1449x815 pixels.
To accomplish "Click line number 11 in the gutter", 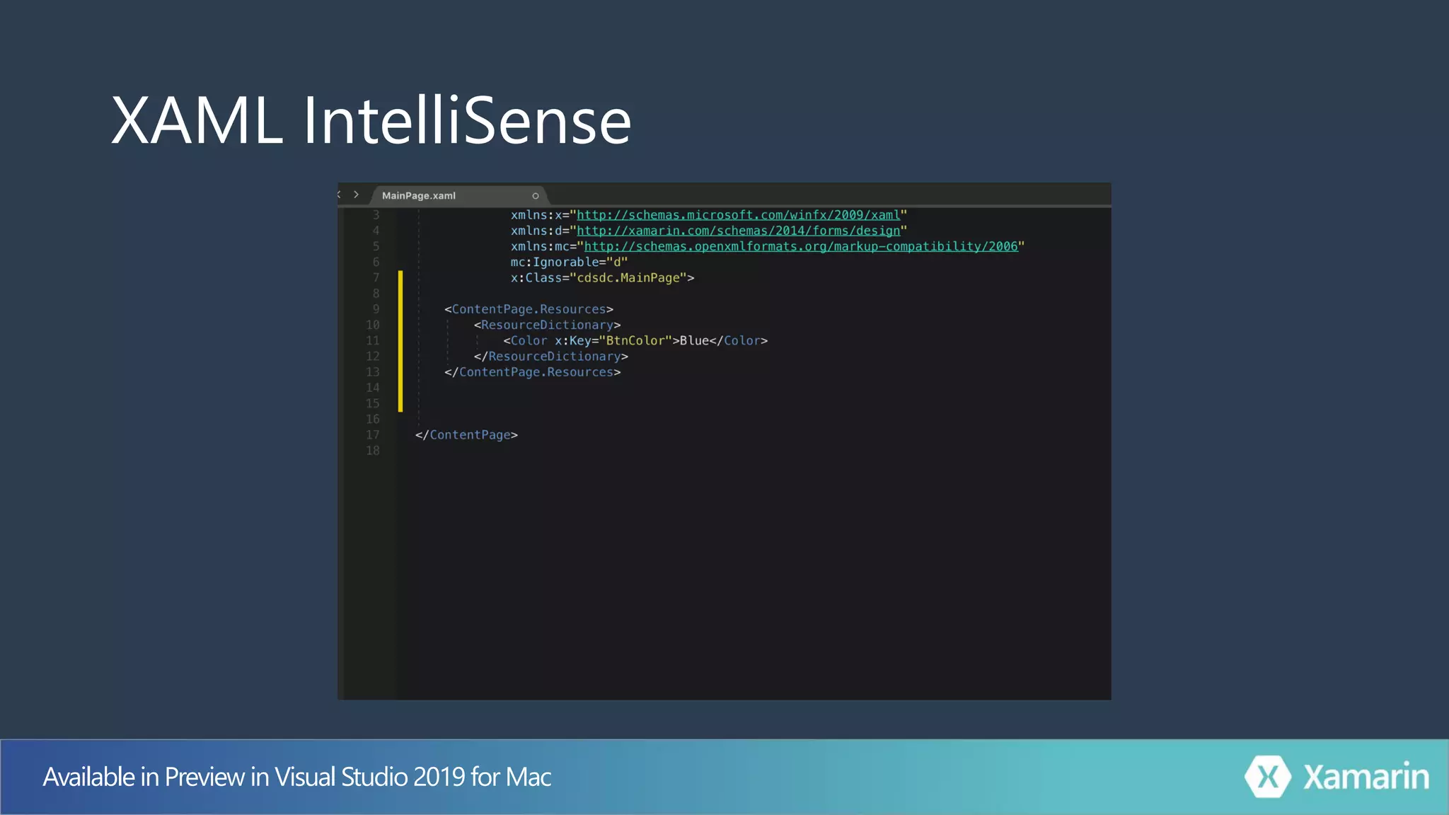I will click(373, 341).
